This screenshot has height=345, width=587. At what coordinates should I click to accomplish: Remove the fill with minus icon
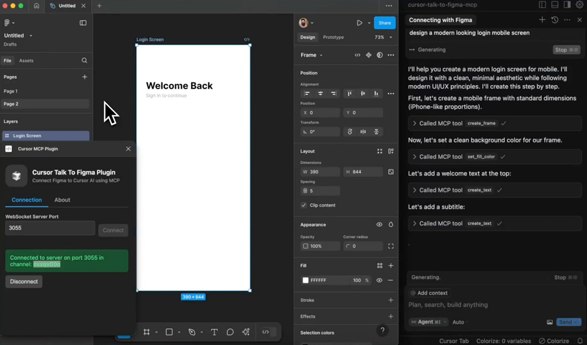click(x=391, y=280)
